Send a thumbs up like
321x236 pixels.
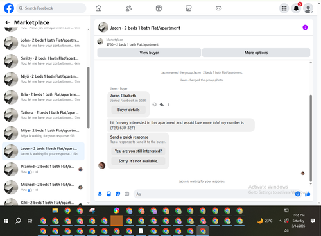point(308,194)
